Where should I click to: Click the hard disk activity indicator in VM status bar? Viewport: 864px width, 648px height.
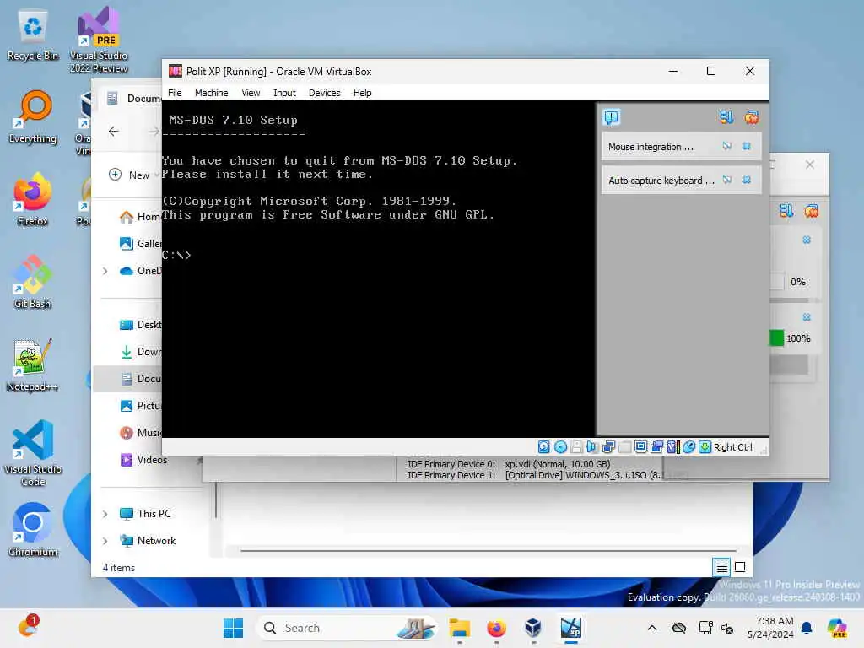click(544, 447)
